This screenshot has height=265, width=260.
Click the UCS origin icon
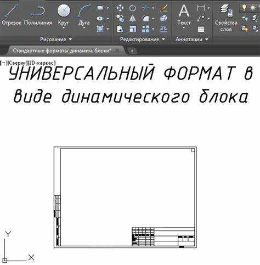(x=5, y=260)
